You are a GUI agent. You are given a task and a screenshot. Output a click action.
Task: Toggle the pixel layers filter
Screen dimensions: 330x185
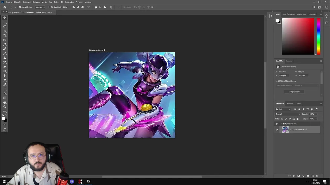pyautogui.click(x=295, y=109)
